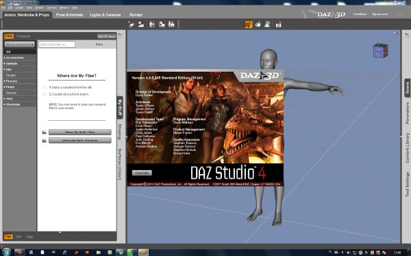This screenshot has height=256, width=411.
Task: Open the Edit menu
Action: coord(10,8)
